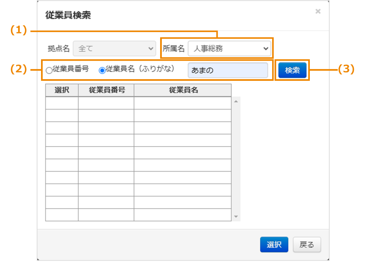The width and height of the screenshot is (365, 263).
Task: Click the 選択 column header
Action: [62, 90]
